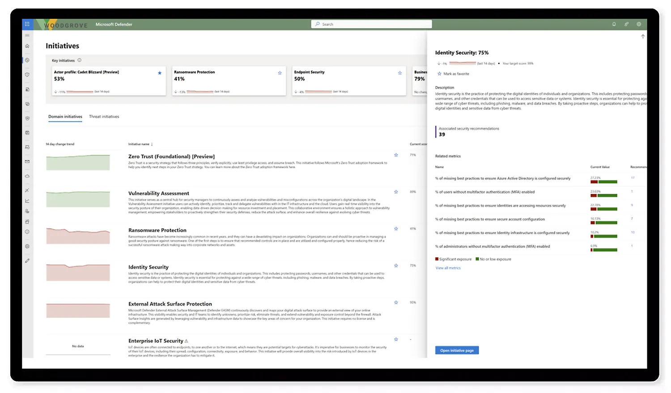Image resolution: width=671 pixels, height=393 pixels.
Task: Click the "Current Value" column header
Action: pos(600,167)
